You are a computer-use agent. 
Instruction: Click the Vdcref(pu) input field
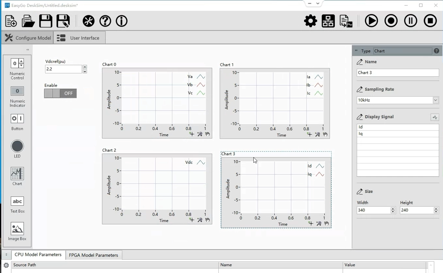click(63, 69)
